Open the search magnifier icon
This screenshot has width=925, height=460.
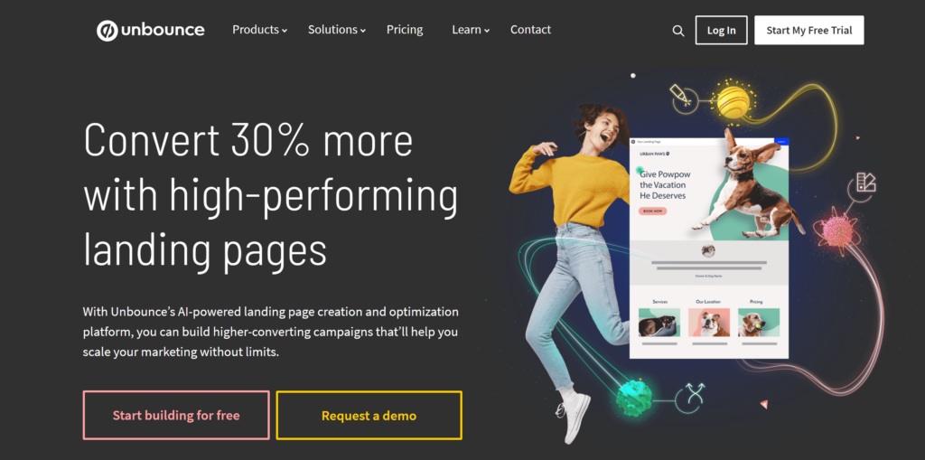click(x=677, y=31)
